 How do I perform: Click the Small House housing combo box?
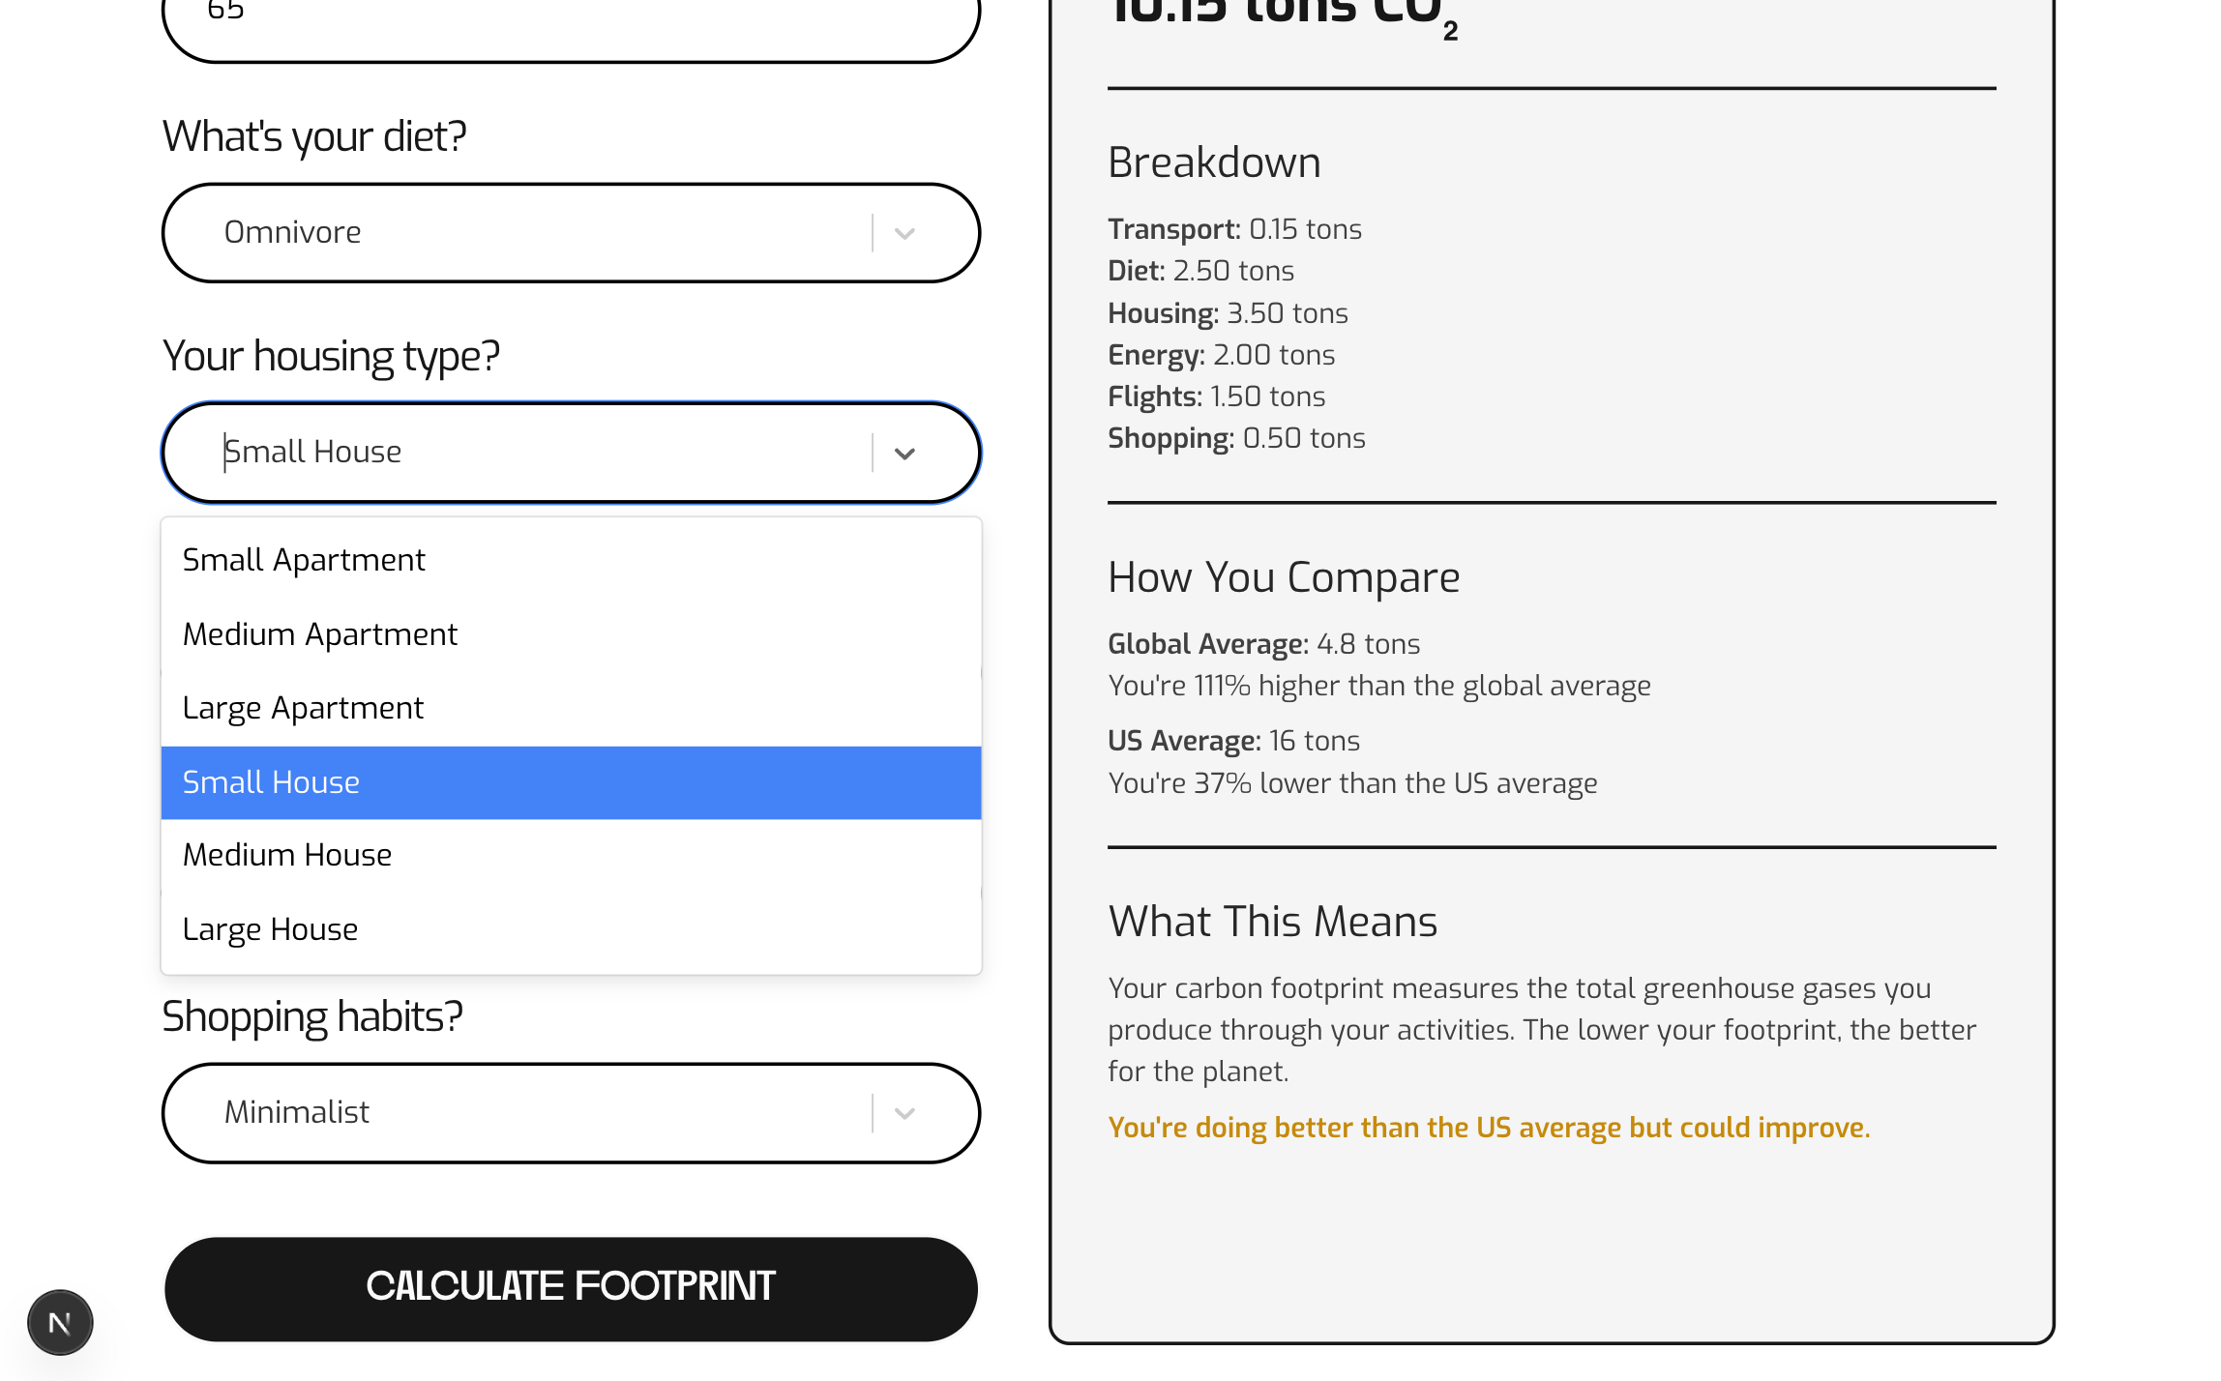(x=542, y=453)
